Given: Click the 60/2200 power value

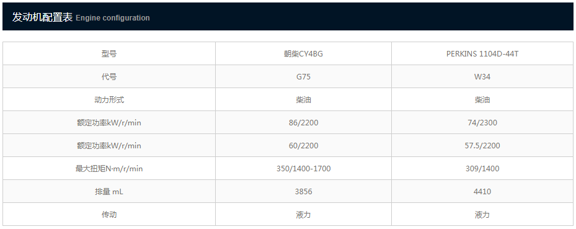Looking at the screenshot, I should [303, 146].
